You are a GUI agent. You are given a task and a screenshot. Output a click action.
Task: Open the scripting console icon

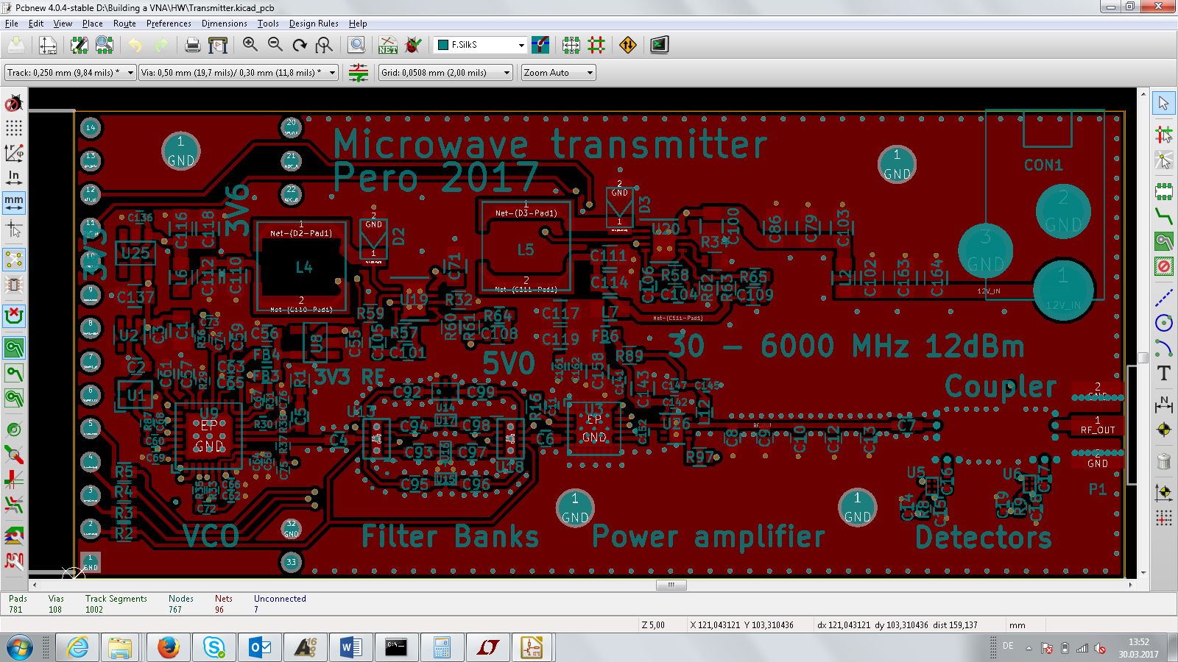[659, 46]
